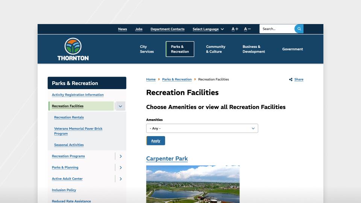Focus the Search input field
This screenshot has height=203, width=361.
pos(277,29)
